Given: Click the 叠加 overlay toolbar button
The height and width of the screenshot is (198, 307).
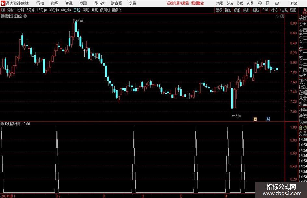Looking at the screenshot, I should 228,10.
